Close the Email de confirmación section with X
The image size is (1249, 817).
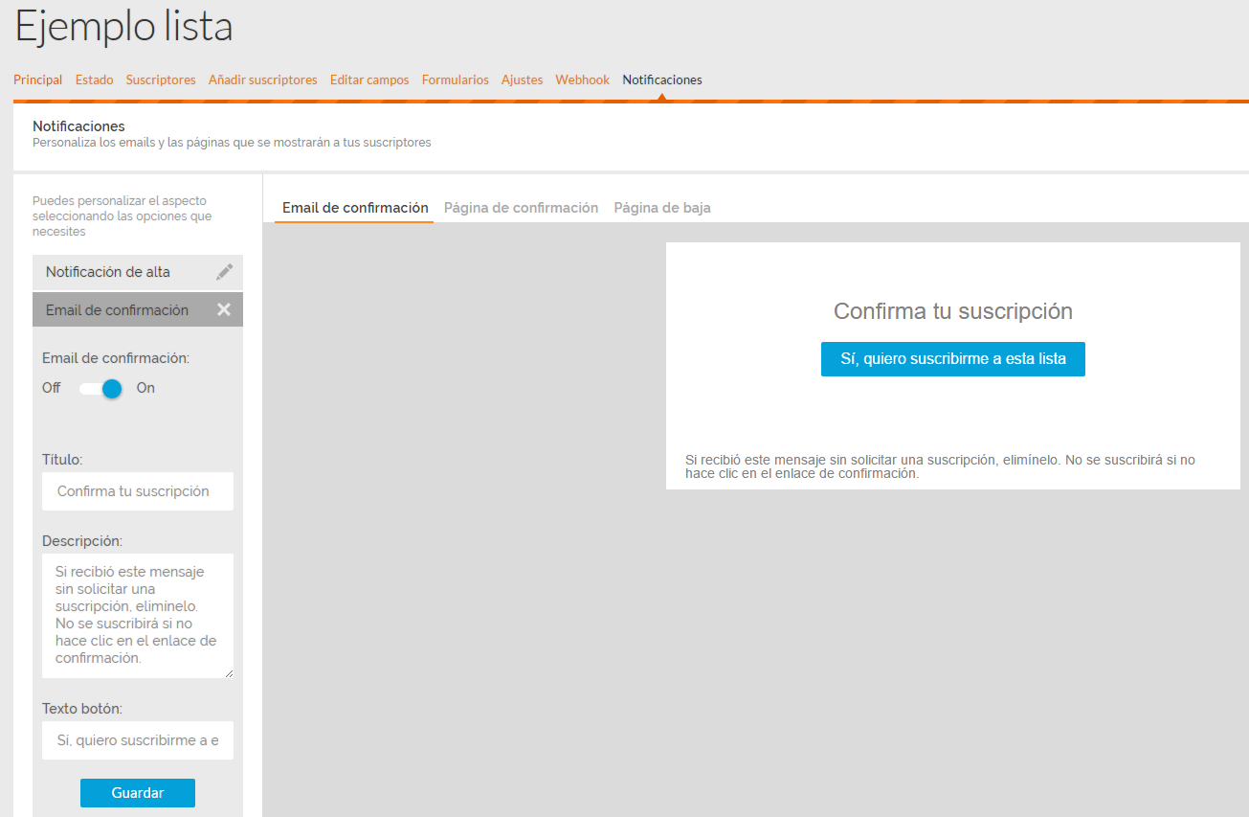tap(224, 309)
